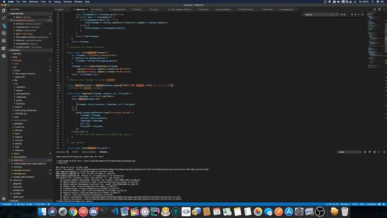Open the OUTPUT panel tab
The width and height of the screenshot is (387, 218).
[75, 152]
